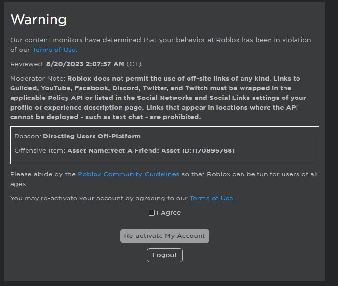Click Re-activate My Account button

click(164, 236)
